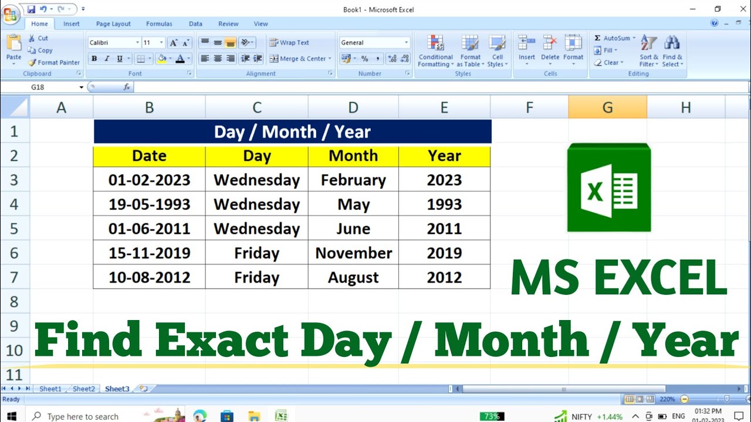The height and width of the screenshot is (422, 751).
Task: Insert a new worksheet tab
Action: (x=143, y=389)
